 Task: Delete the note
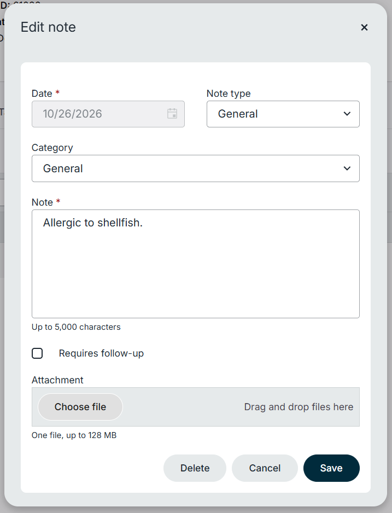tap(195, 468)
